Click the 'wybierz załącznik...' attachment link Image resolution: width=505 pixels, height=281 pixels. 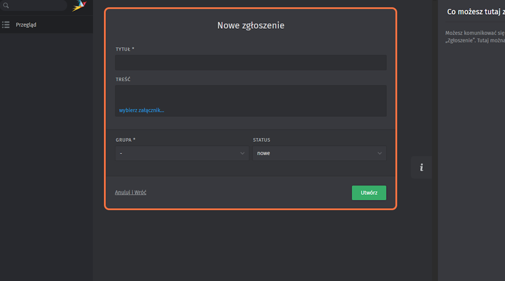(141, 110)
